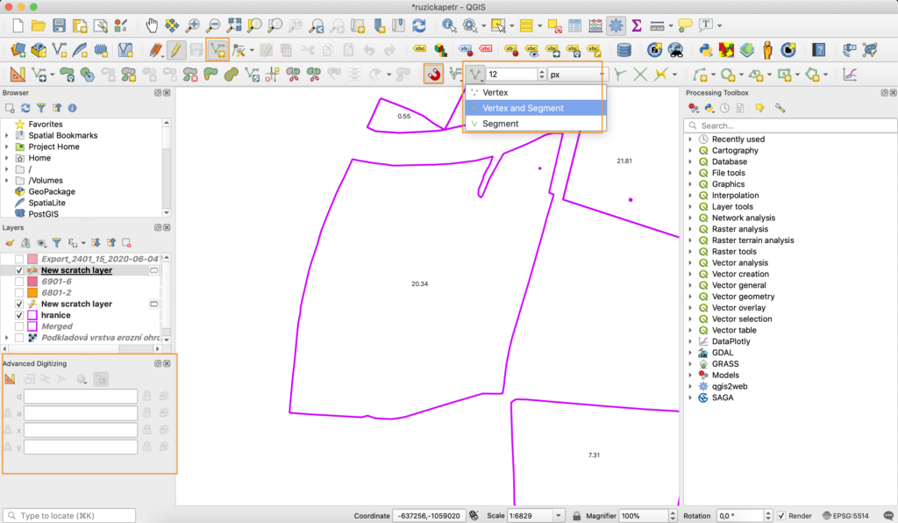Click the Add Polygon Feature tool
Screen dimensions: 898x523
pyautogui.click(x=217, y=50)
